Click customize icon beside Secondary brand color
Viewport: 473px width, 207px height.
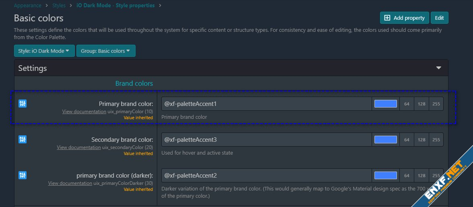pos(23,139)
